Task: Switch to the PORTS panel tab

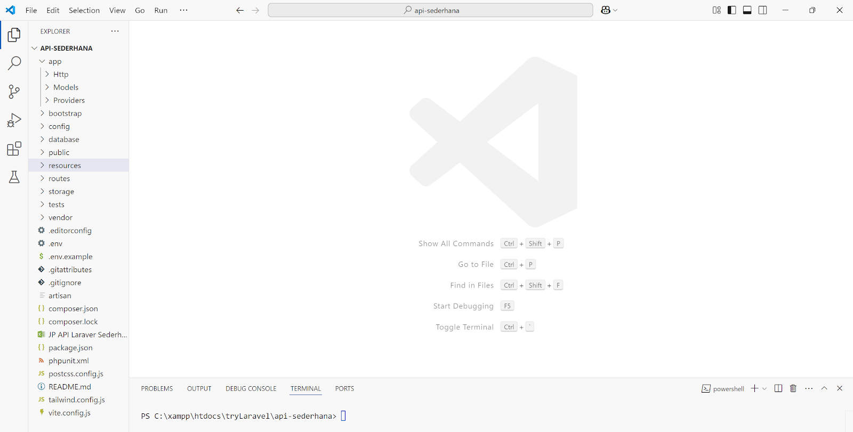Action: (x=344, y=389)
